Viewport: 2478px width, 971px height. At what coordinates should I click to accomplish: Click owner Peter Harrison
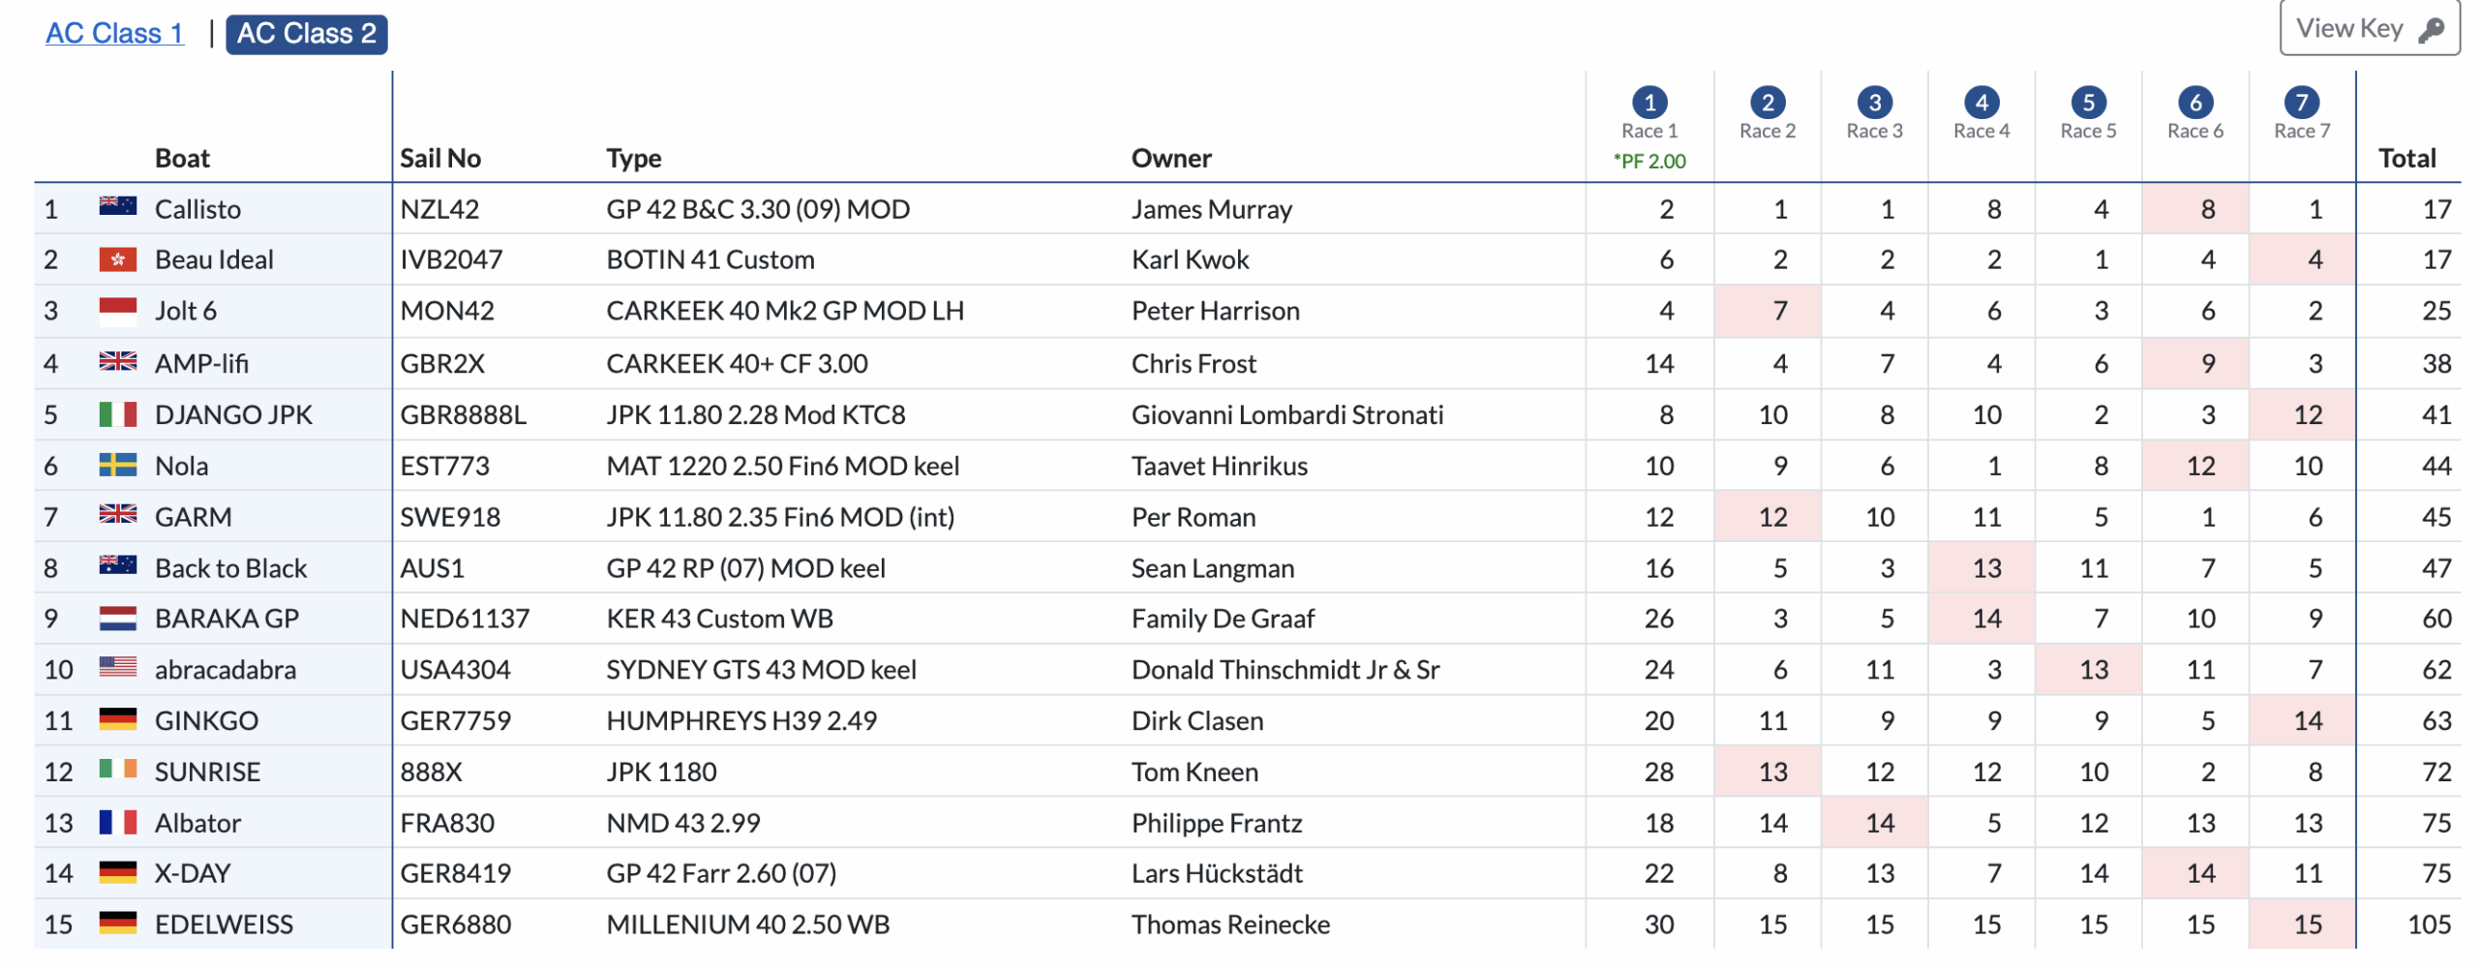[1215, 311]
